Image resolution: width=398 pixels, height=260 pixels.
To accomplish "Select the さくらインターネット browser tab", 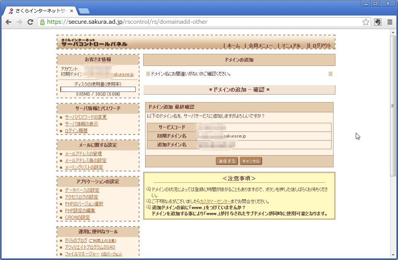I will coord(41,11).
